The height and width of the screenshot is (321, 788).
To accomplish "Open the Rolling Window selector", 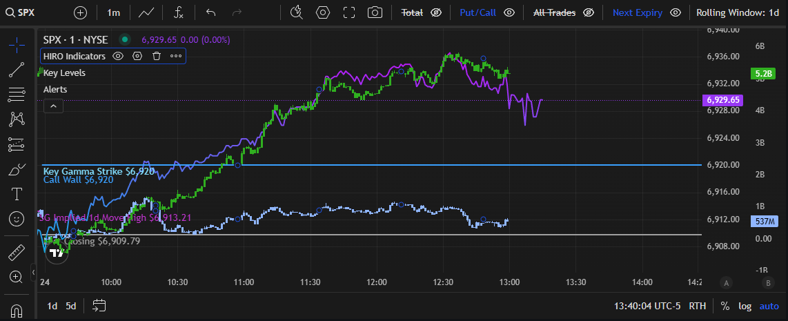I will pyautogui.click(x=738, y=12).
